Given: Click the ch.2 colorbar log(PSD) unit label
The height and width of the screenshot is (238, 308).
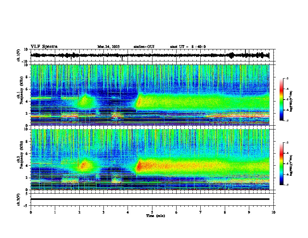Looking at the screenshot, I should (291, 166).
